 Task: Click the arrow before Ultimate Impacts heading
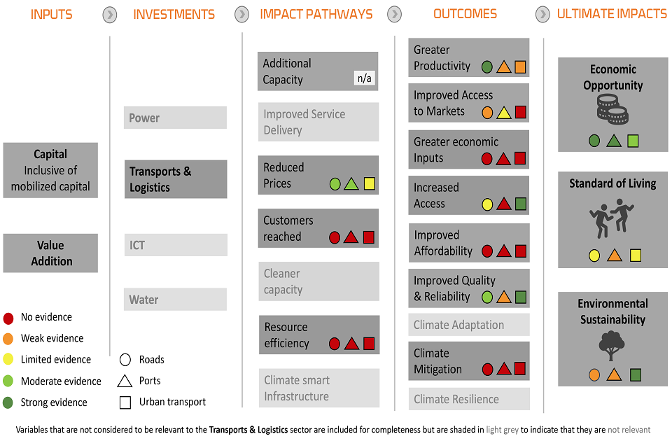[542, 14]
